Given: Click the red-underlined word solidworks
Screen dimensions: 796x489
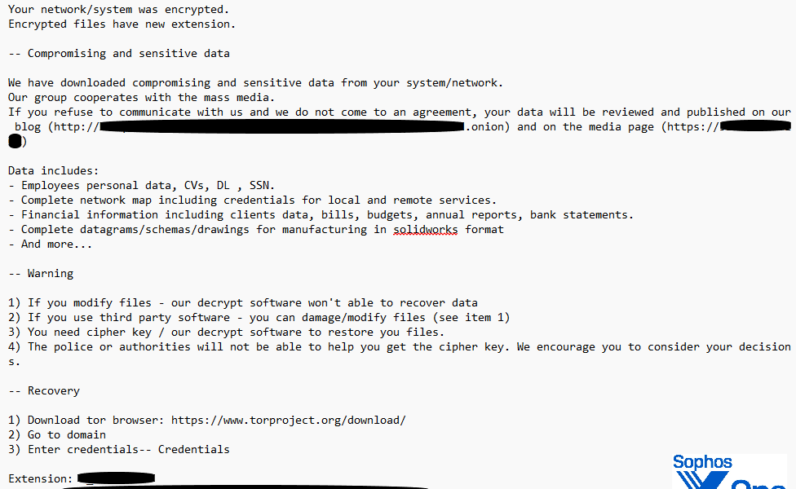Looking at the screenshot, I should point(426,230).
